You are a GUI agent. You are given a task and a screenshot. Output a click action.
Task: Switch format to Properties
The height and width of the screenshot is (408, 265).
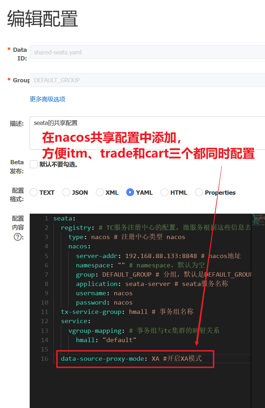(x=199, y=193)
